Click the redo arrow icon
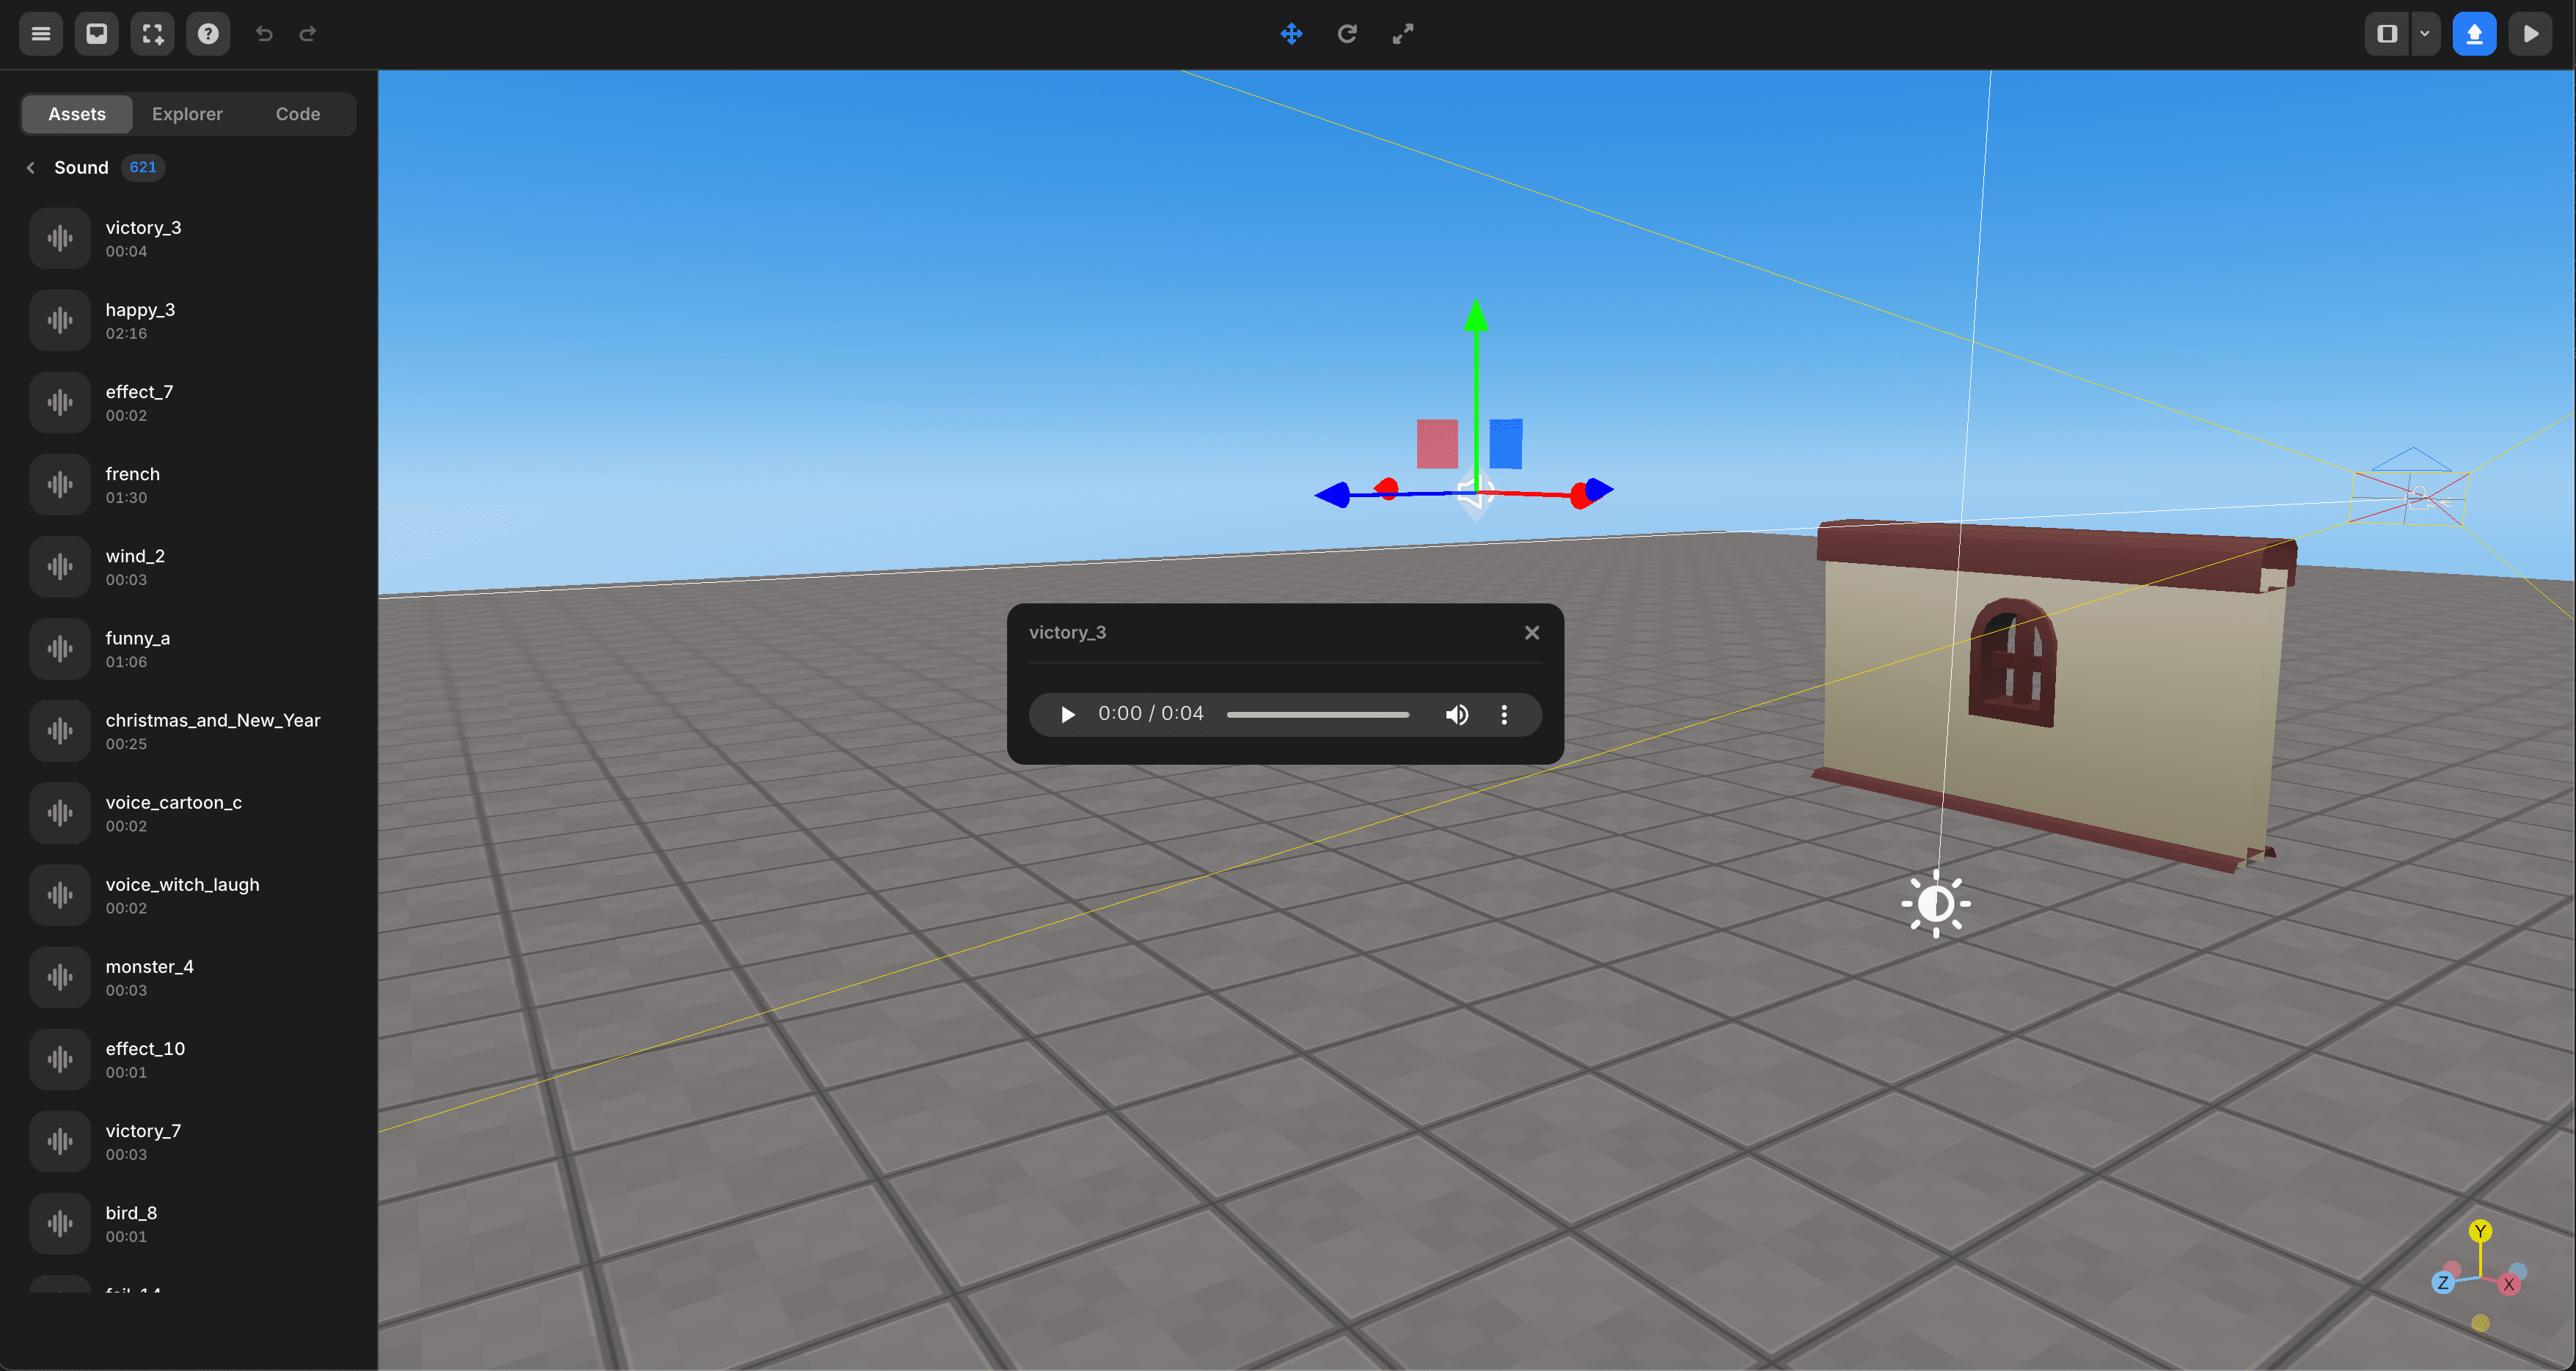Viewport: 2576px width, 1371px height. 308,32
